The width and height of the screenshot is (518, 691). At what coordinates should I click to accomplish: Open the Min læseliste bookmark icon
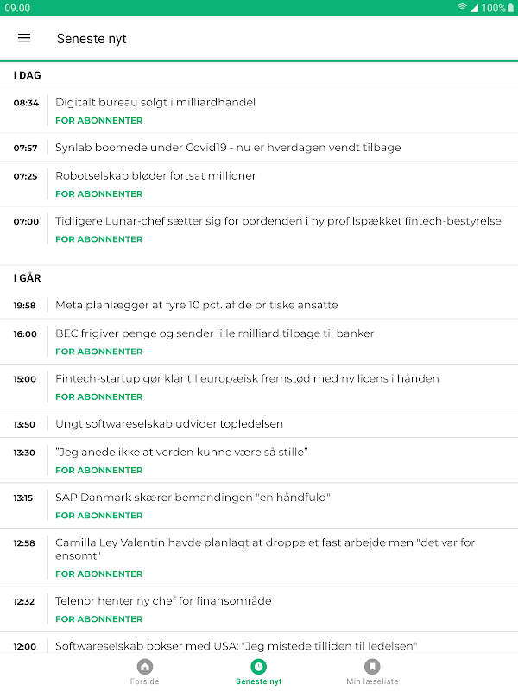pos(372,666)
